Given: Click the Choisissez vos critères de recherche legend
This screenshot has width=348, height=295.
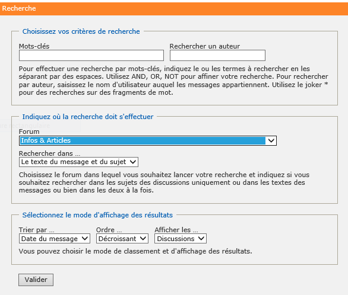Looking at the screenshot, I should pos(81,31).
